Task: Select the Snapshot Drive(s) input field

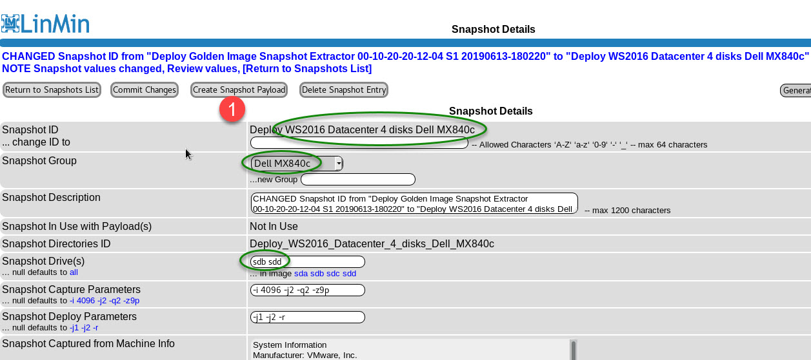Action: pyautogui.click(x=307, y=261)
